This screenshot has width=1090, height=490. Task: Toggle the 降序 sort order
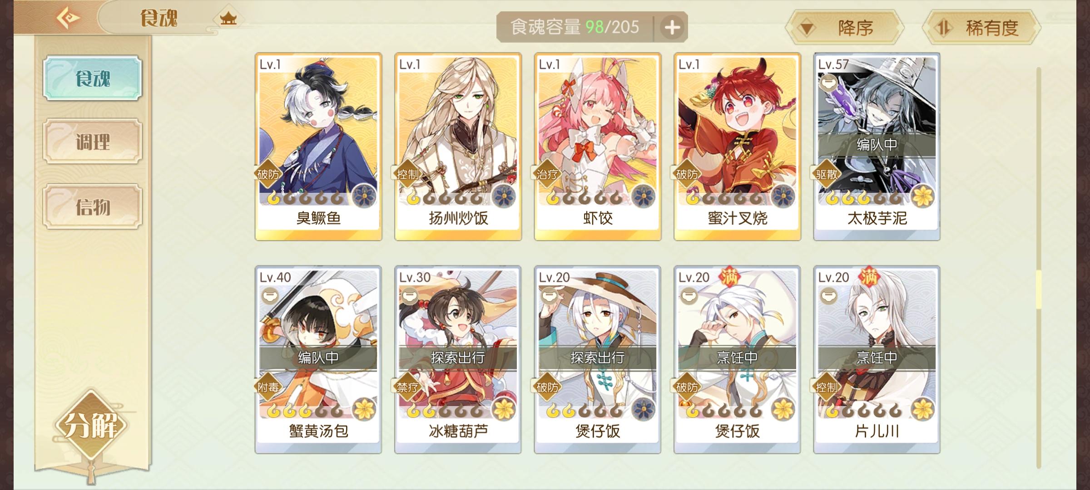click(x=845, y=28)
